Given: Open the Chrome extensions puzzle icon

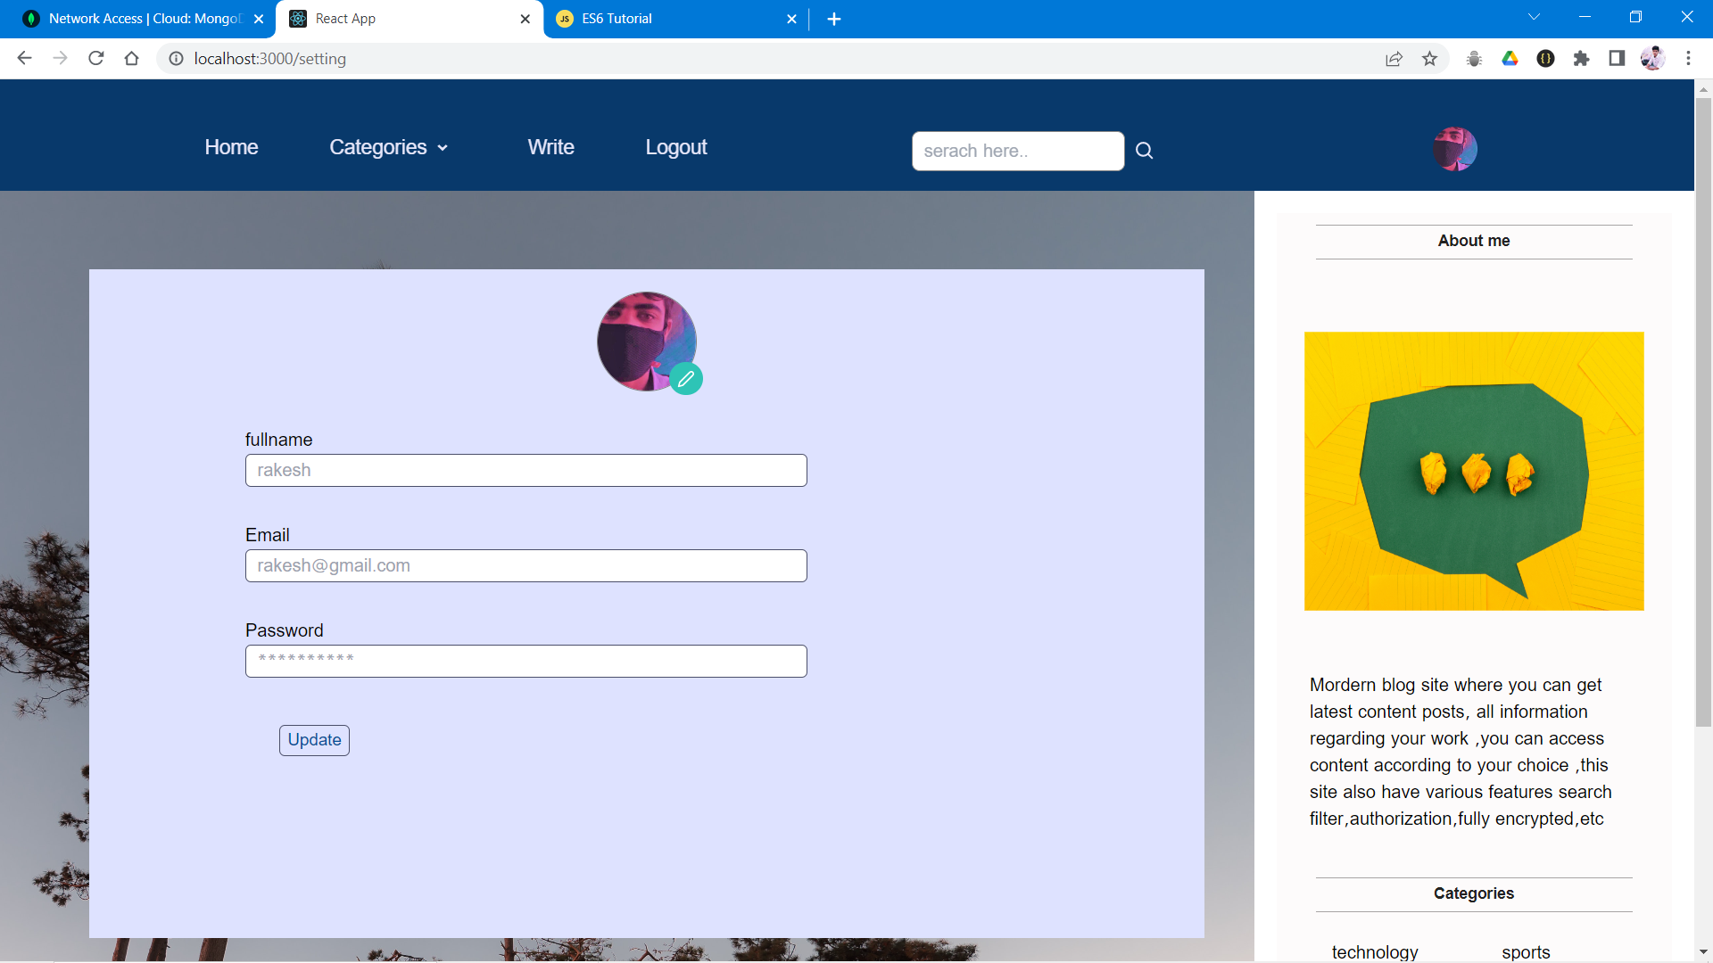Looking at the screenshot, I should [1581, 59].
